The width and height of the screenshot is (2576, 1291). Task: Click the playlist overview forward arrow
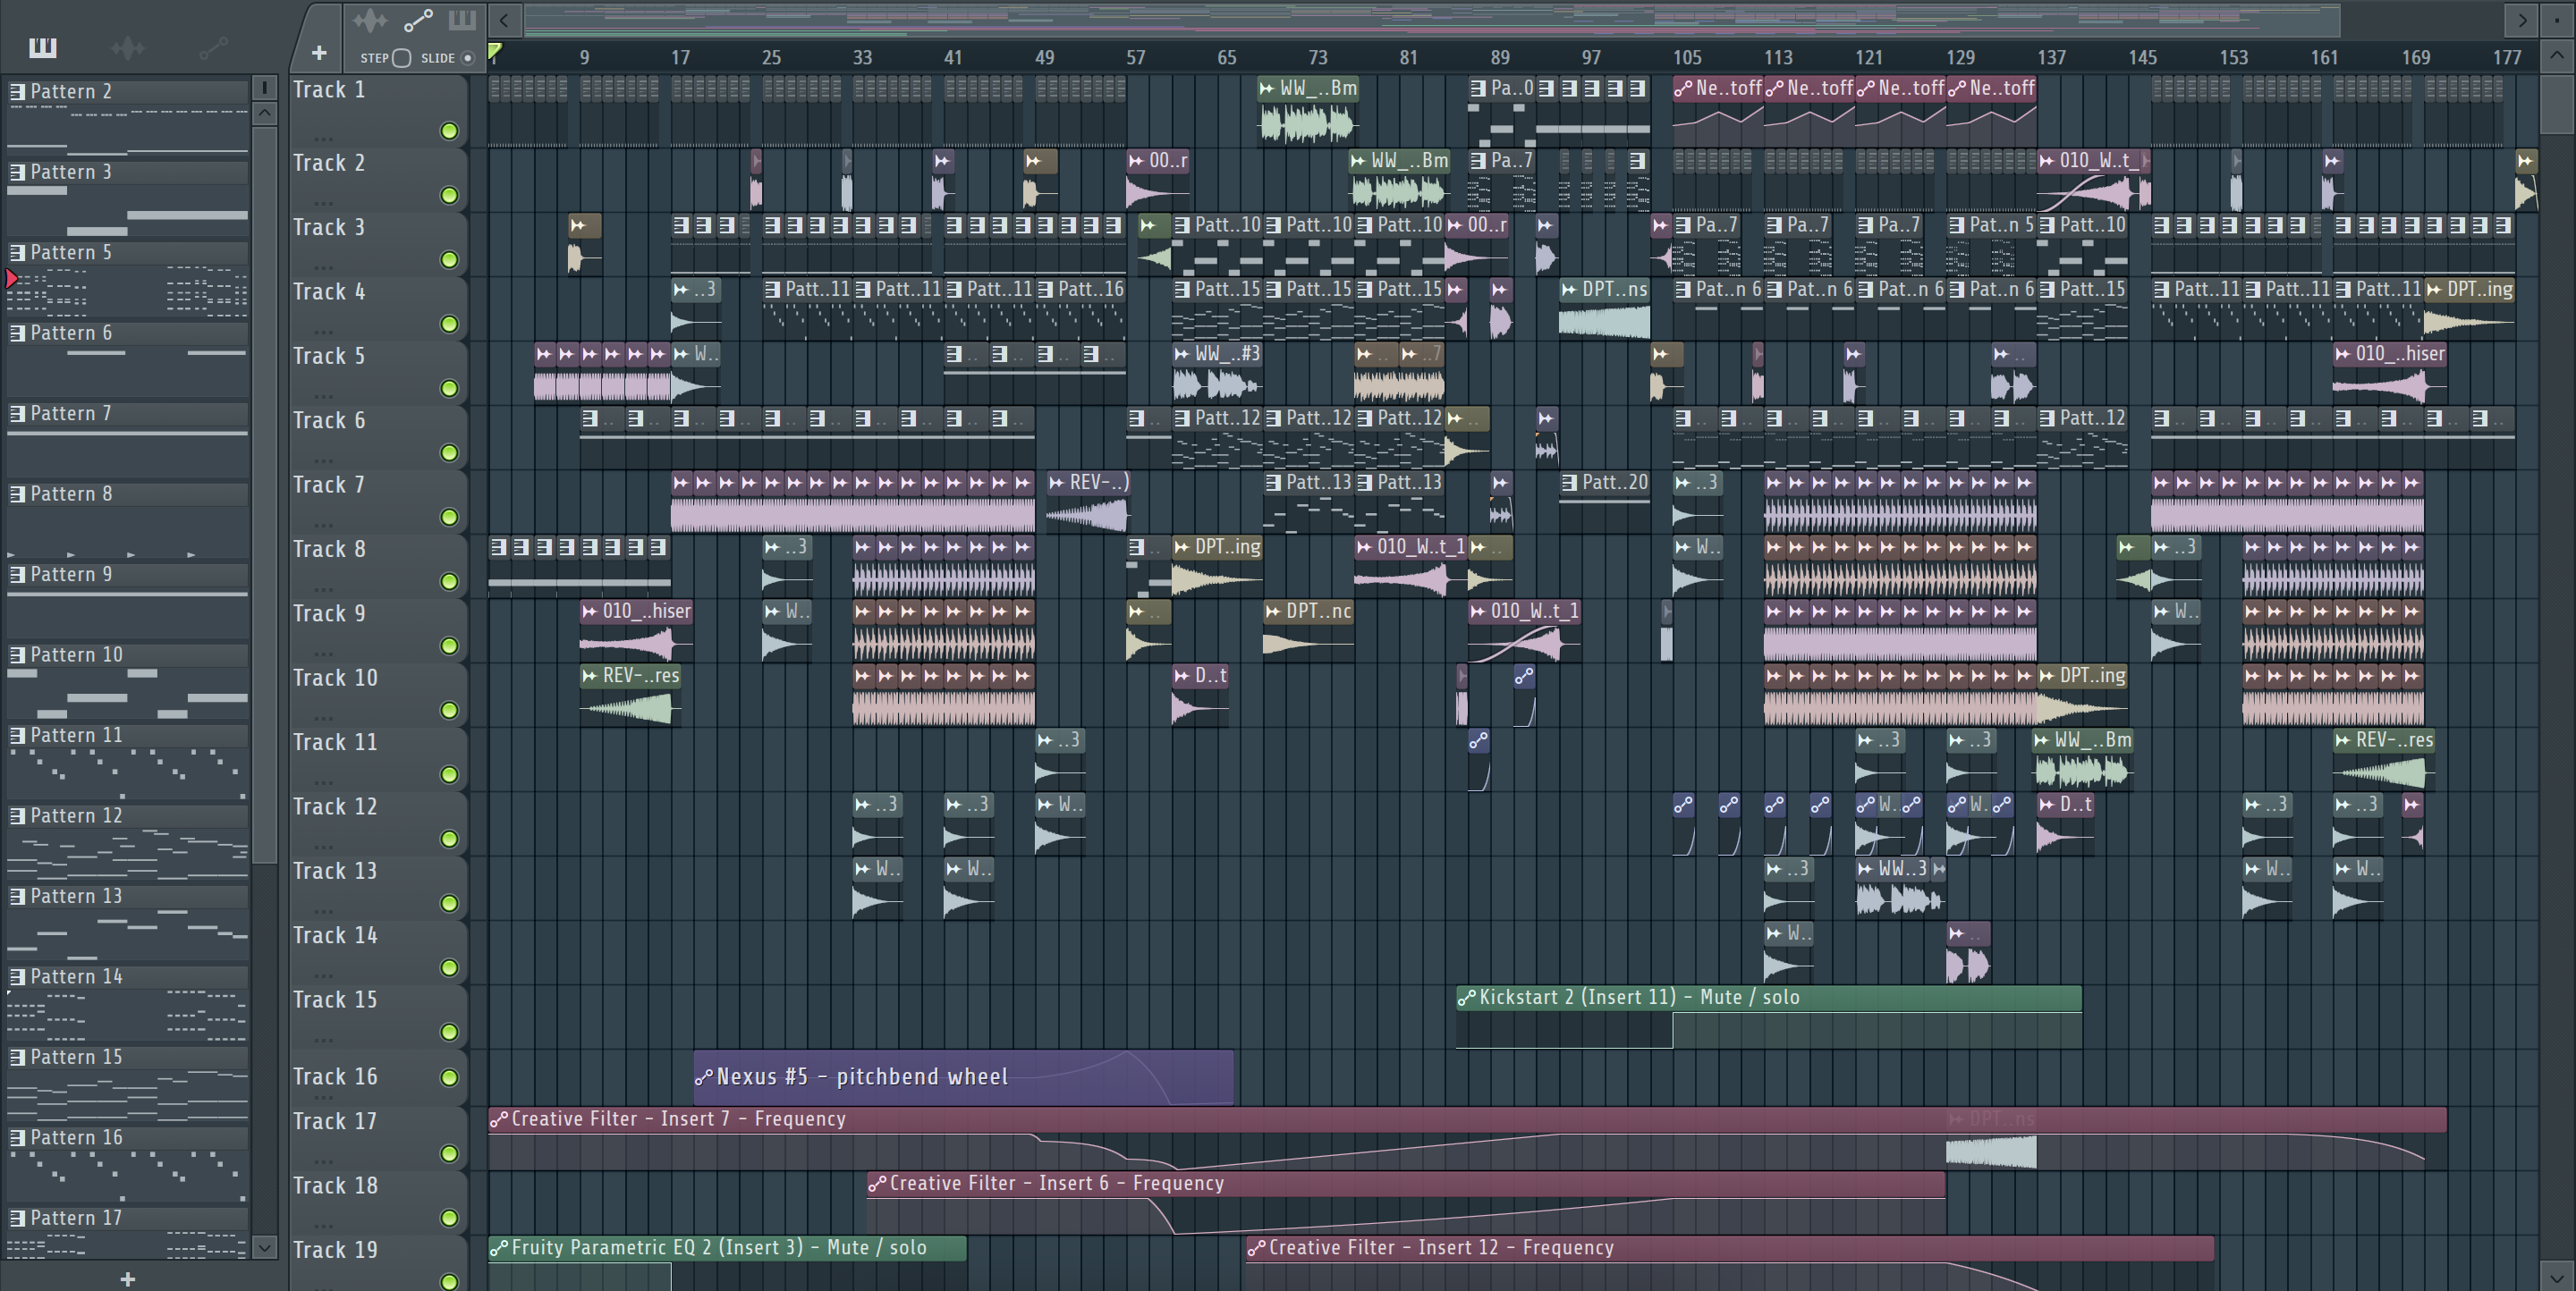2522,20
